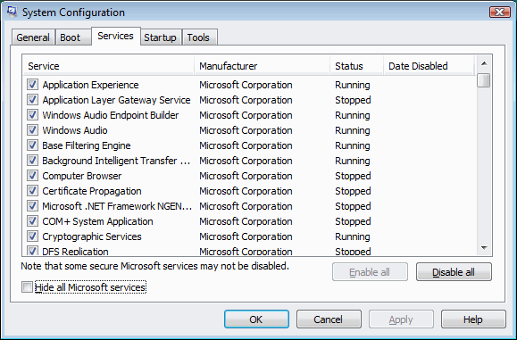Disable the Windows Audio service checkbox
Image resolution: width=517 pixels, height=340 pixels.
click(x=32, y=130)
